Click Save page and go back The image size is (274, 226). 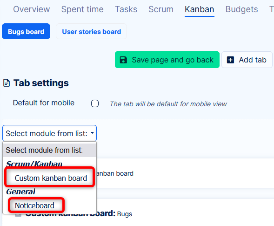tap(167, 60)
